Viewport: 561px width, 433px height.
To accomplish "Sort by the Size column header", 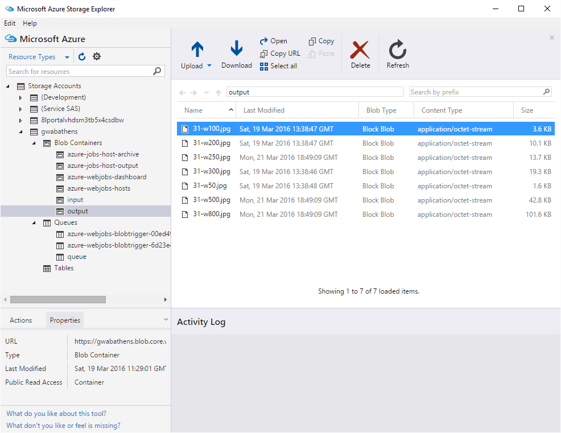I will pos(534,110).
